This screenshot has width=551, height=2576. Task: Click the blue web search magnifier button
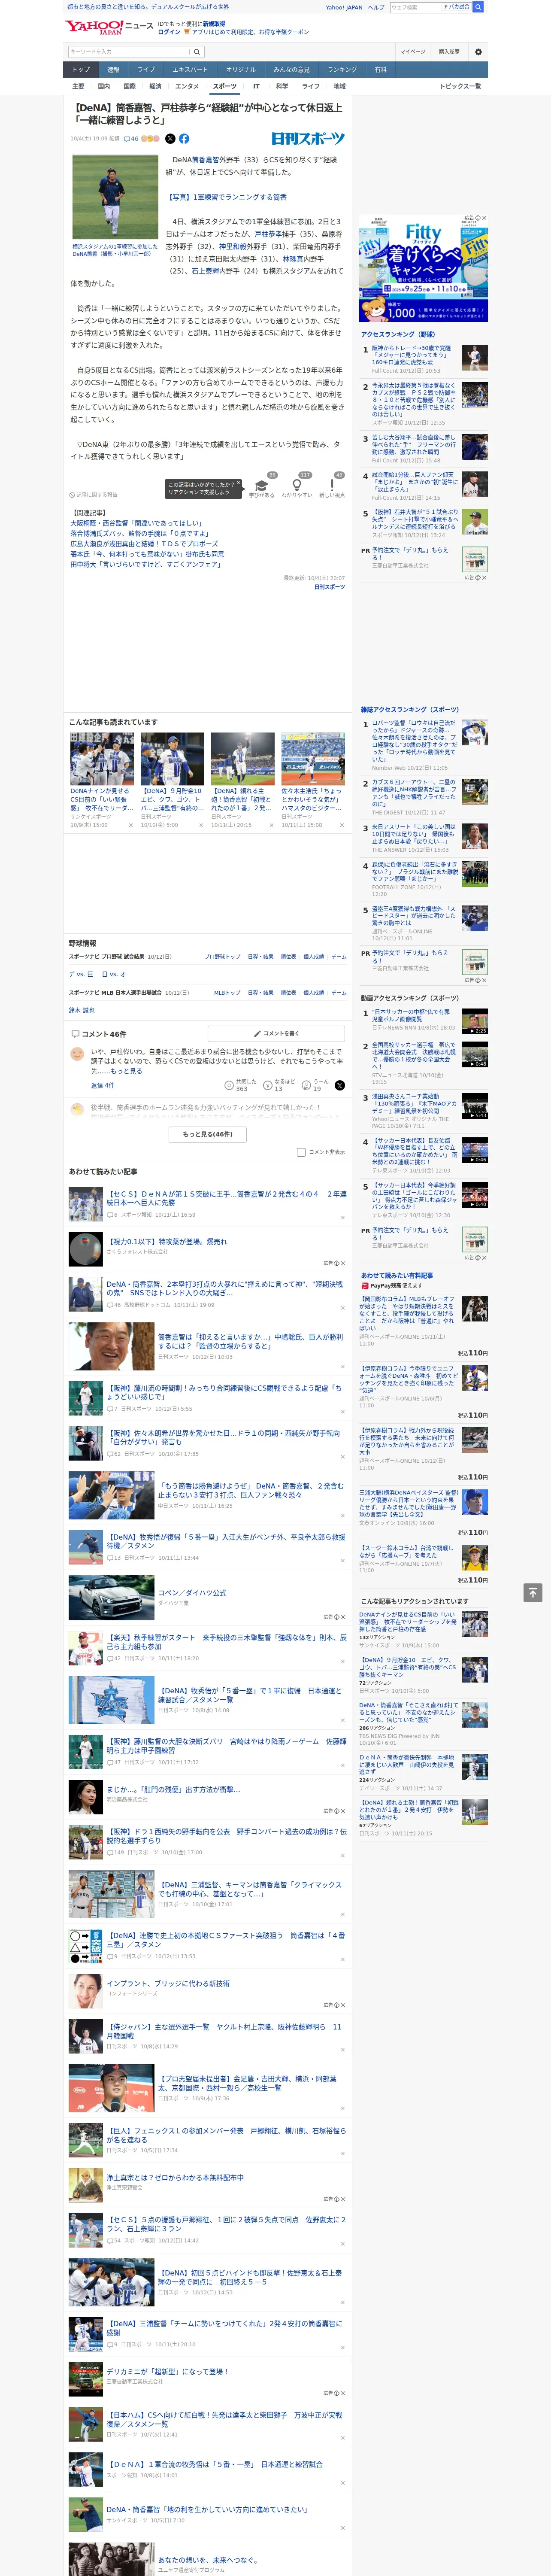(x=478, y=7)
